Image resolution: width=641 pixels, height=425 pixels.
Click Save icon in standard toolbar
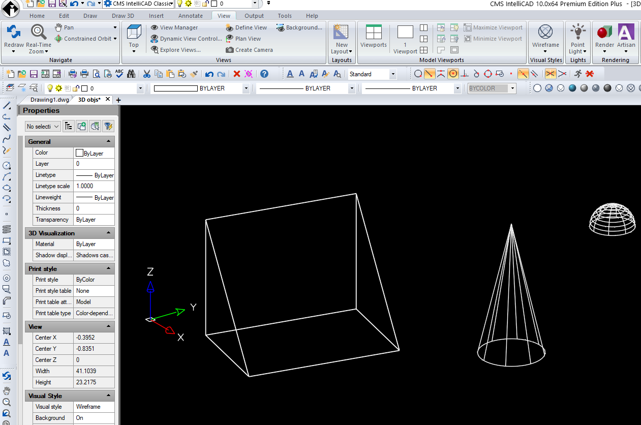click(x=34, y=74)
